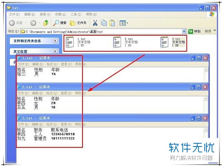Click Notepad icon in 3.txt title bar

[19, 118]
